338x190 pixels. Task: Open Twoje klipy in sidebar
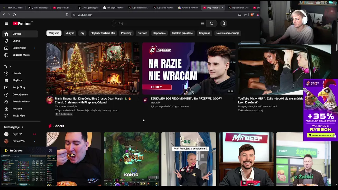[20, 116]
